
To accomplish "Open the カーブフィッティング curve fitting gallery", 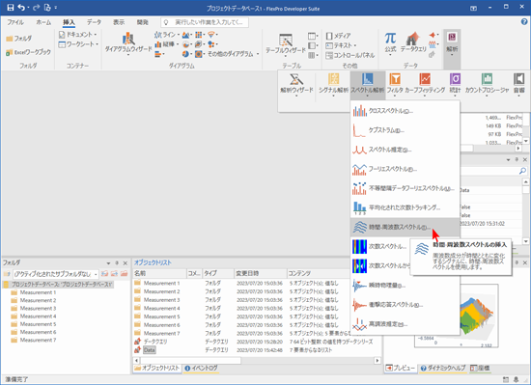I will [425, 84].
